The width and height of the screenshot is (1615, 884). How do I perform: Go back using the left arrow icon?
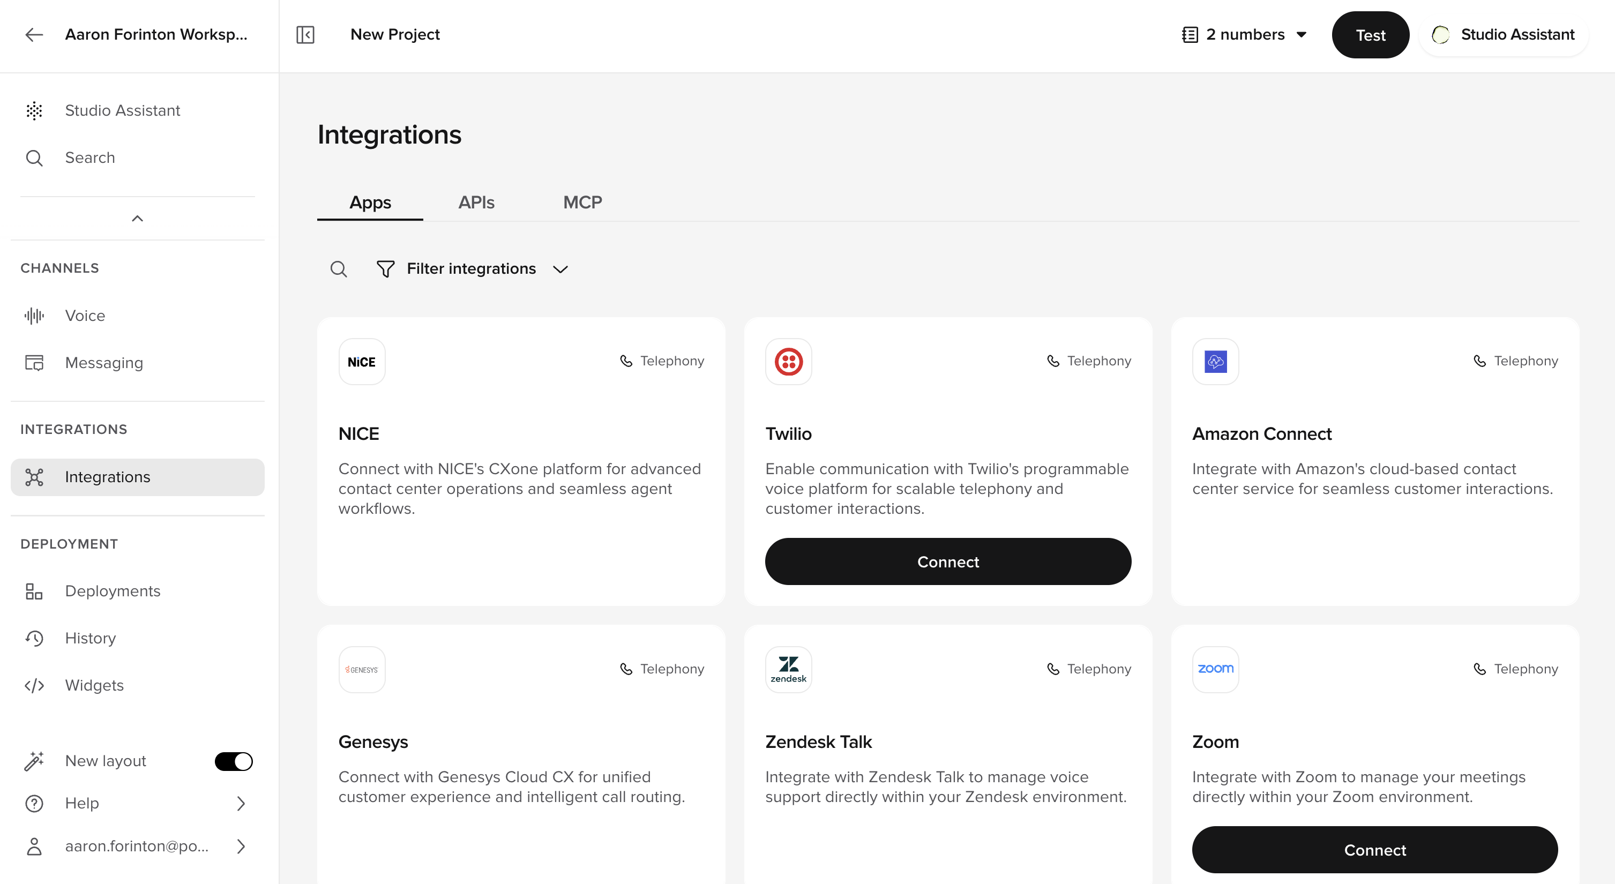click(34, 34)
